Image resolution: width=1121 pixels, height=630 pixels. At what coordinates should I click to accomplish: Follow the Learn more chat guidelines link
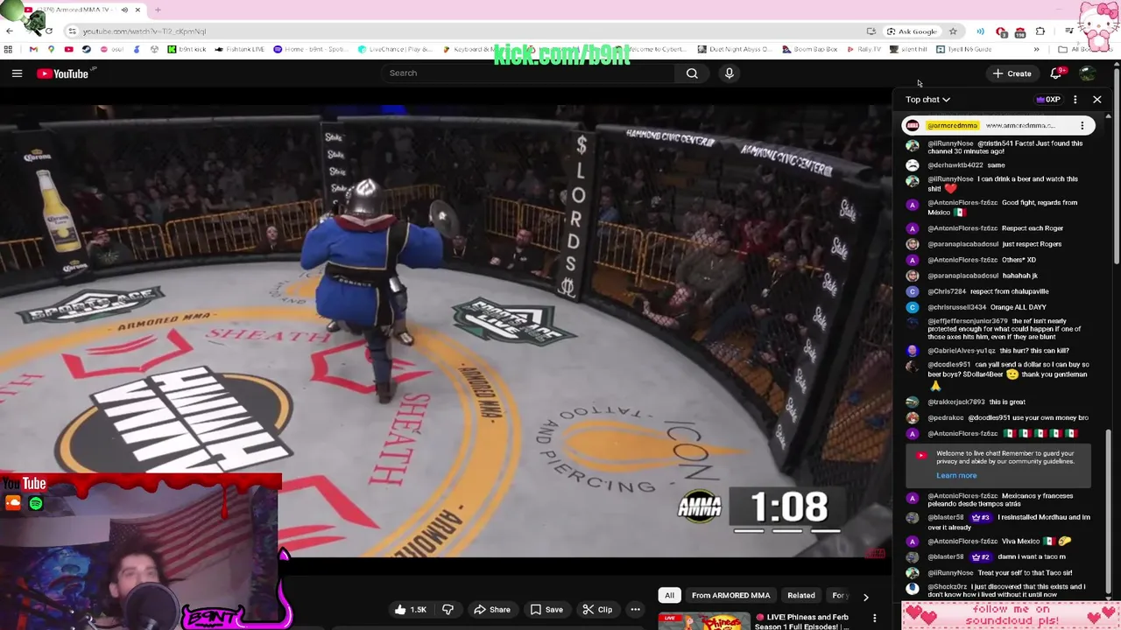click(x=956, y=476)
